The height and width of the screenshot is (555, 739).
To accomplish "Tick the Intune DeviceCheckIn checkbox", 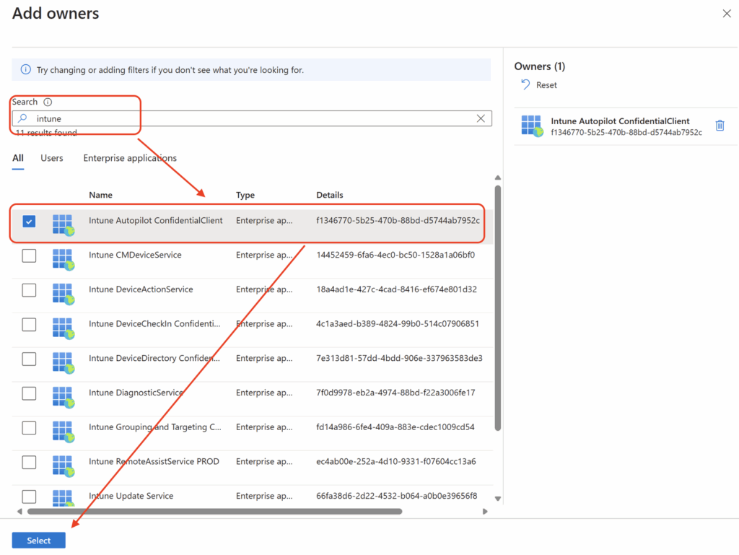I will 29,324.
